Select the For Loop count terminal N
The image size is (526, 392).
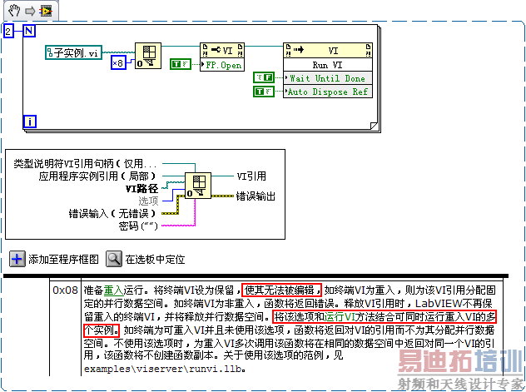click(x=29, y=31)
